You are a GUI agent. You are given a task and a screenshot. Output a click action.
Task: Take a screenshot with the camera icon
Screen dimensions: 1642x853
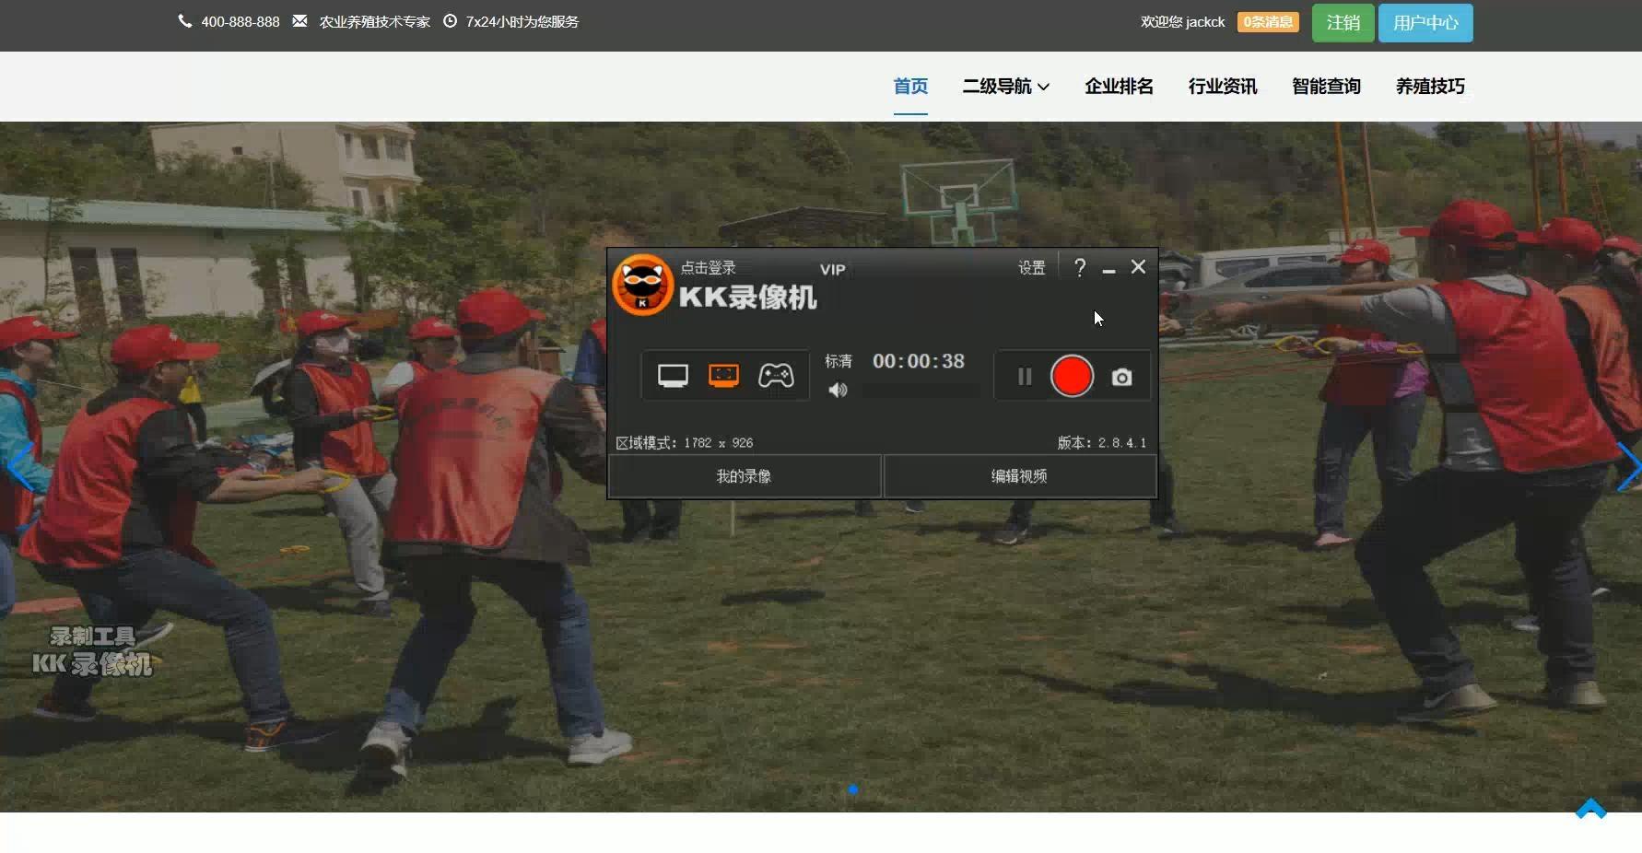coord(1120,377)
